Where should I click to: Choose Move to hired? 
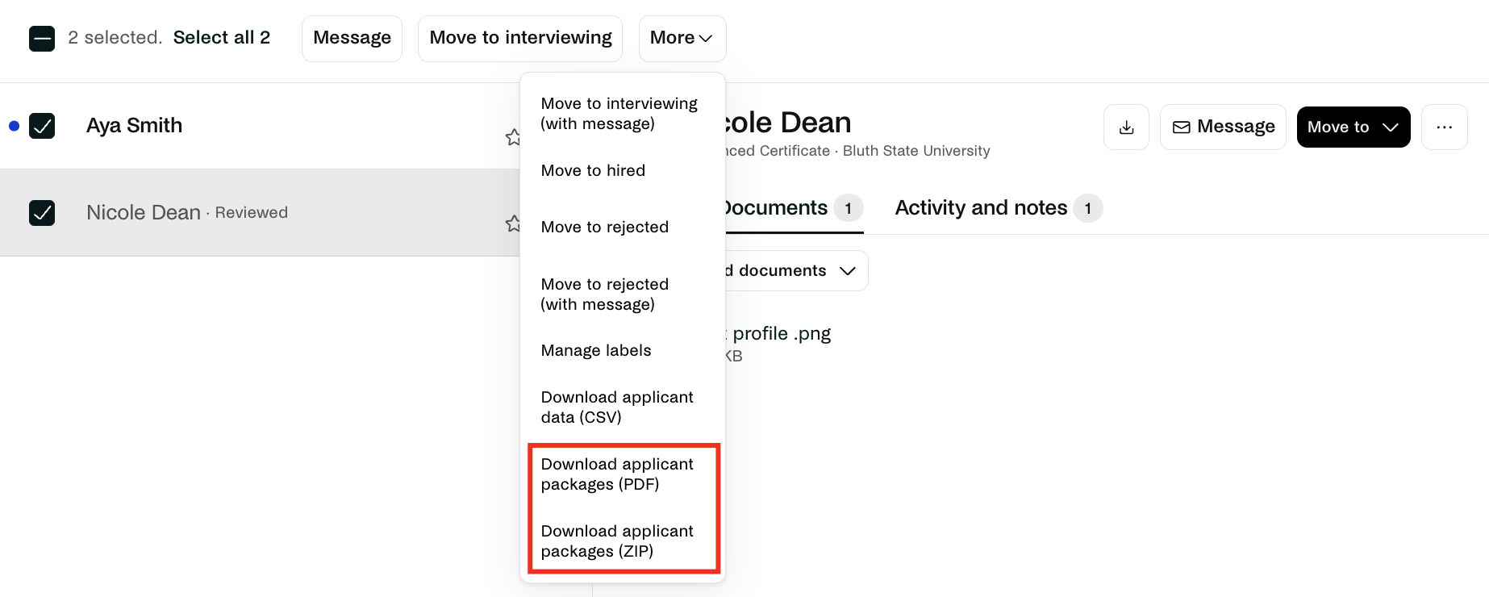pos(593,170)
